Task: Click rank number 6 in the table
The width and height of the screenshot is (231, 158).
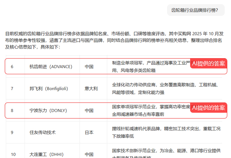Action: 12,66
